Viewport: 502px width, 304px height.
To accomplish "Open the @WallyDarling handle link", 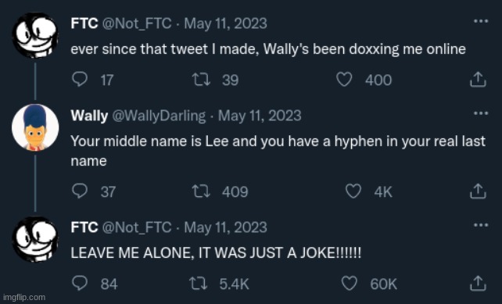I will click(159, 116).
